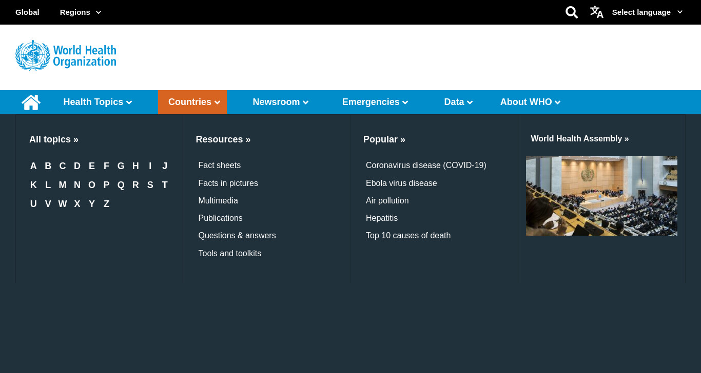The width and height of the screenshot is (701, 373).
Task: Browse topics starting with letter S
Action: (150, 185)
